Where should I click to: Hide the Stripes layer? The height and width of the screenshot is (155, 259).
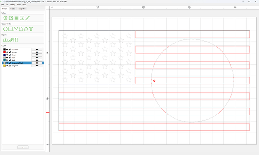click(x=7, y=52)
